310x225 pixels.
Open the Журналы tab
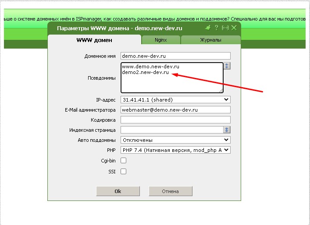click(210, 40)
